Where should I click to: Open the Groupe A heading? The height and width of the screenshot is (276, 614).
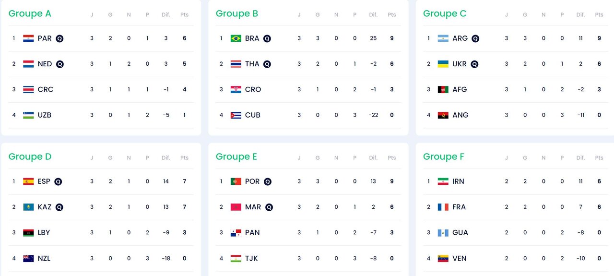point(30,13)
